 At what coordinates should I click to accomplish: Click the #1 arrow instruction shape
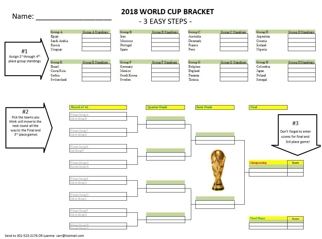pos(26,59)
